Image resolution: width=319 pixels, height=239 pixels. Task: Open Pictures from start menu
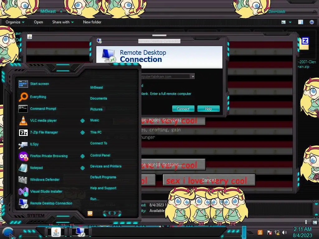click(x=96, y=109)
